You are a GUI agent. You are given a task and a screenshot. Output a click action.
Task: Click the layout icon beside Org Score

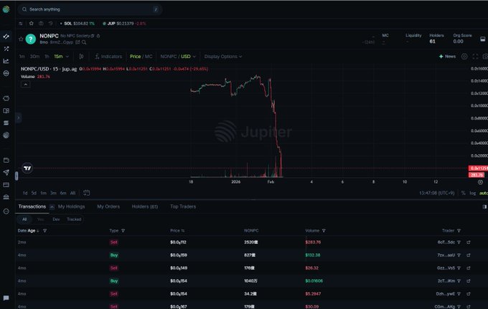click(482, 39)
